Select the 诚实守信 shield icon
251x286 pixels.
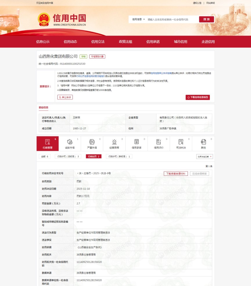69,142
